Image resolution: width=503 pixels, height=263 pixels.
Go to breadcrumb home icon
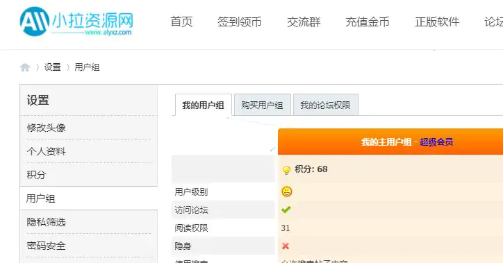click(25, 67)
